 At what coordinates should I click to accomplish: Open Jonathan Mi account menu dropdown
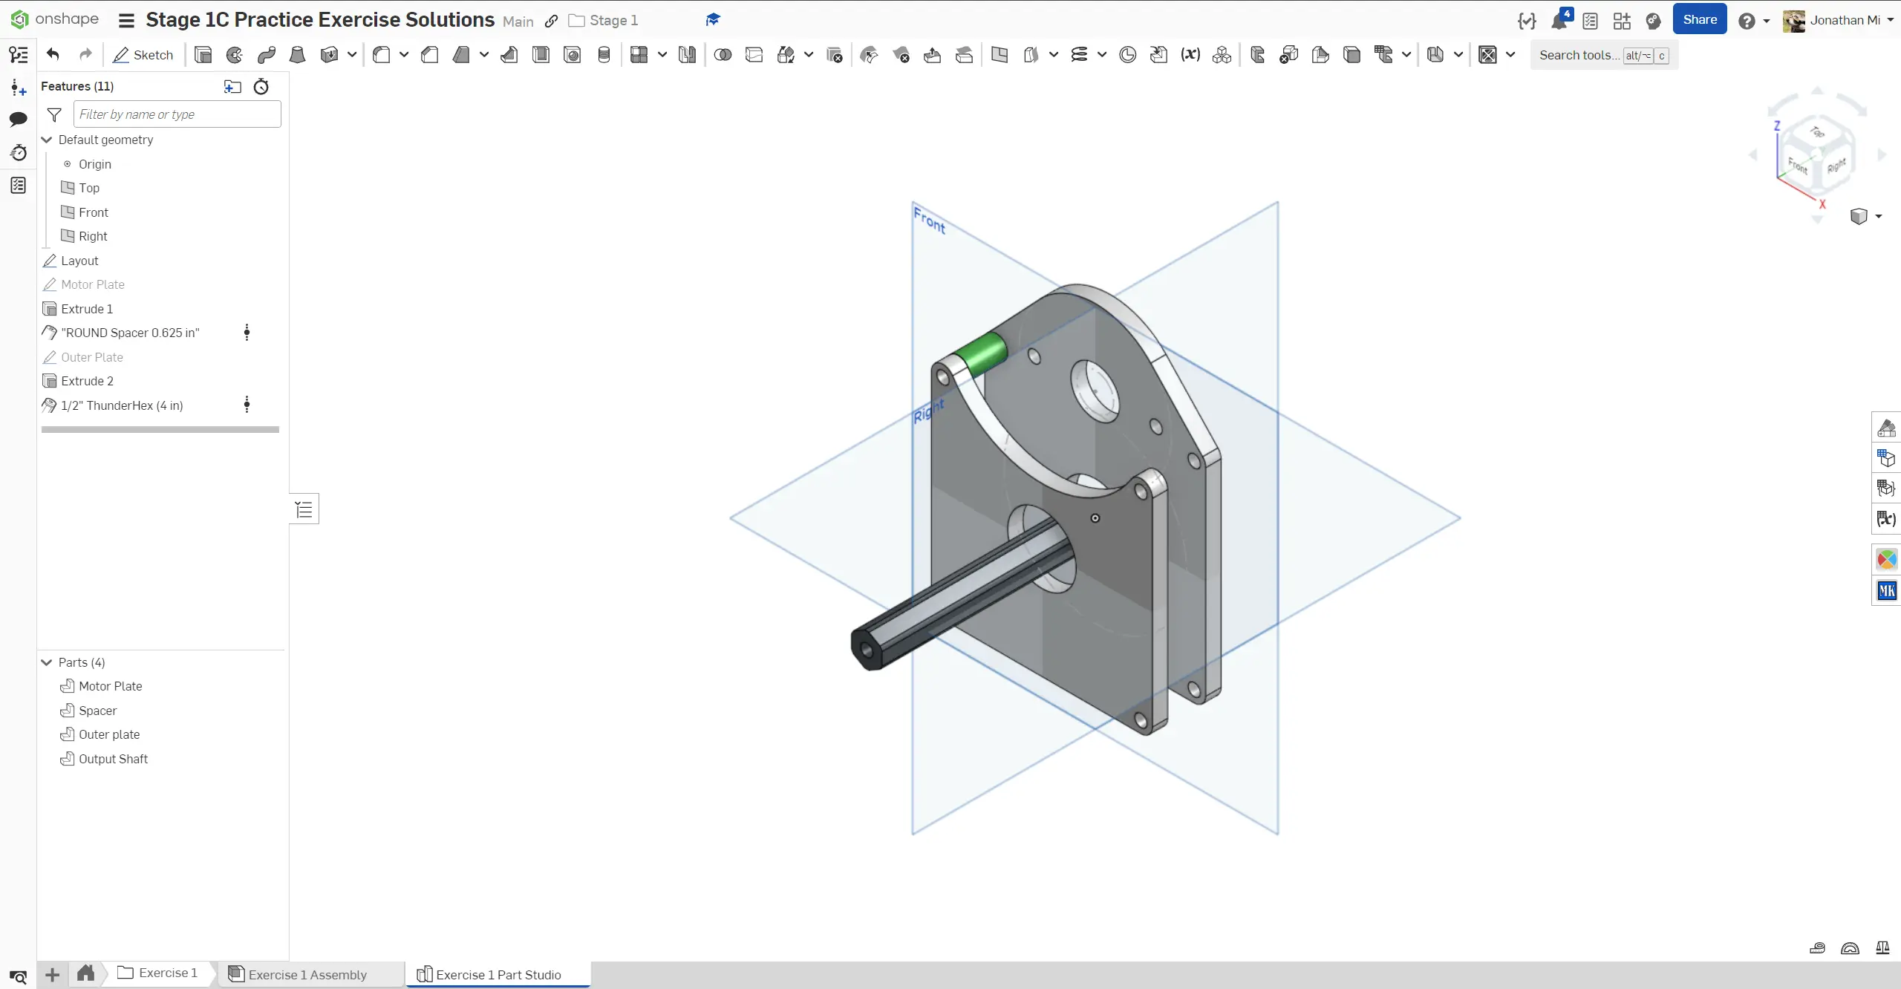pyautogui.click(x=1891, y=21)
